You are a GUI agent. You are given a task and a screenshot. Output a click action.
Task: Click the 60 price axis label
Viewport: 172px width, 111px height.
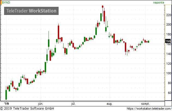click(170, 93)
